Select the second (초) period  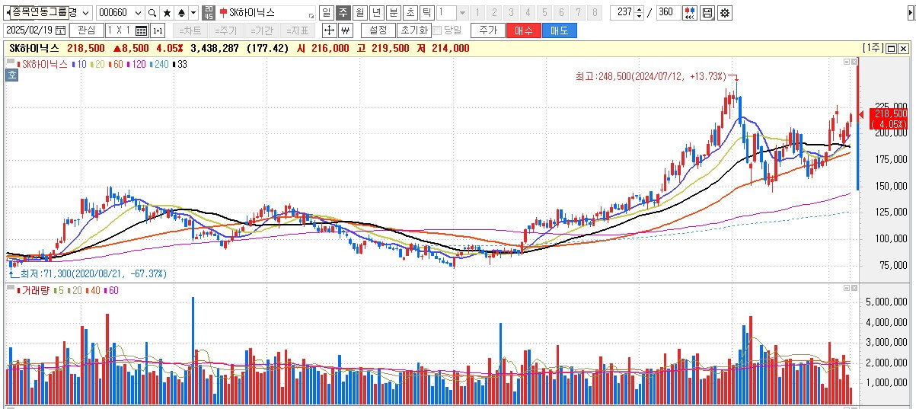[x=410, y=13]
